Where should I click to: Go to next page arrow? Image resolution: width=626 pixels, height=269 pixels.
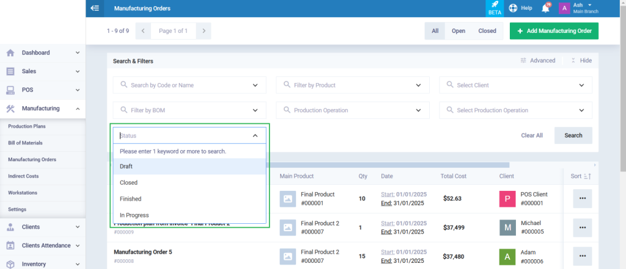[204, 30]
